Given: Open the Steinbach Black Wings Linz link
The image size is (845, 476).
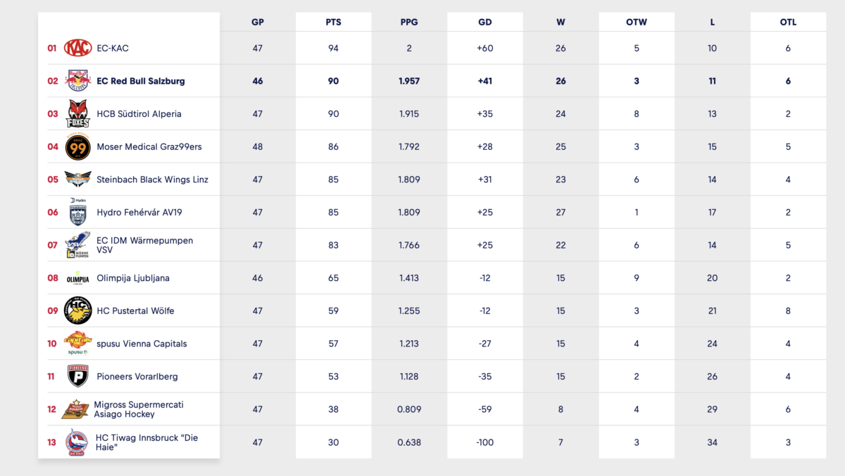Looking at the screenshot, I should 153,180.
